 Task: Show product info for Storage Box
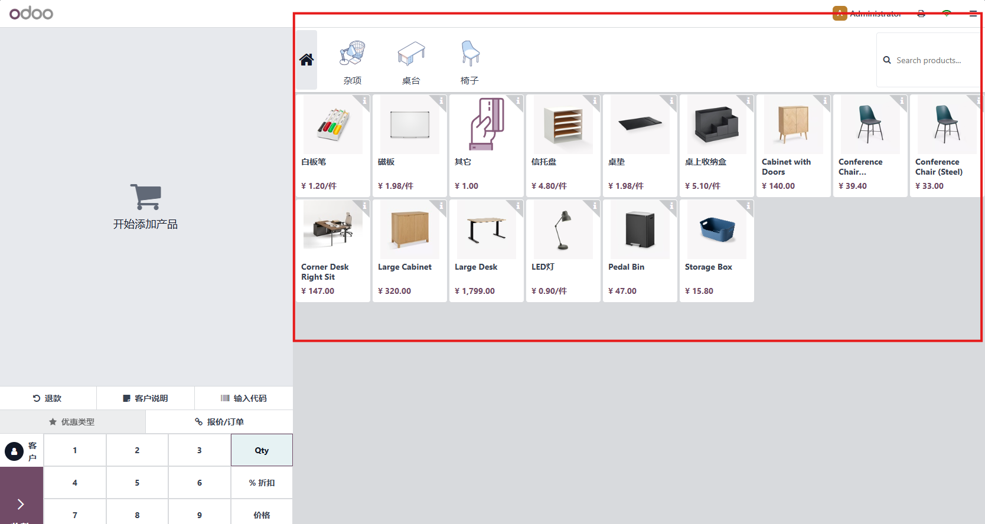coord(748,206)
